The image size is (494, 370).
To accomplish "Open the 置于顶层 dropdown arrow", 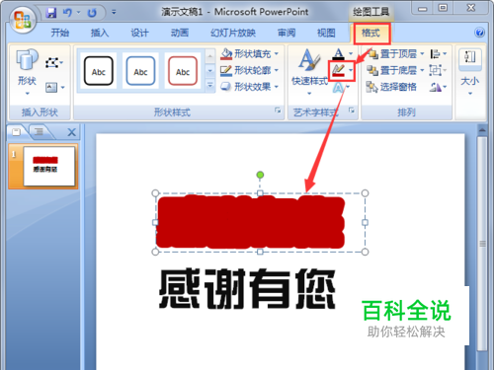I will coord(422,53).
